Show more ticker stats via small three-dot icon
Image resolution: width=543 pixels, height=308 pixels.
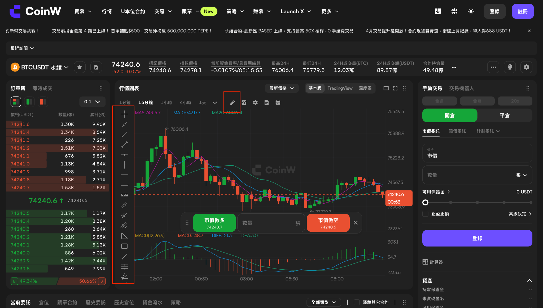tap(454, 67)
